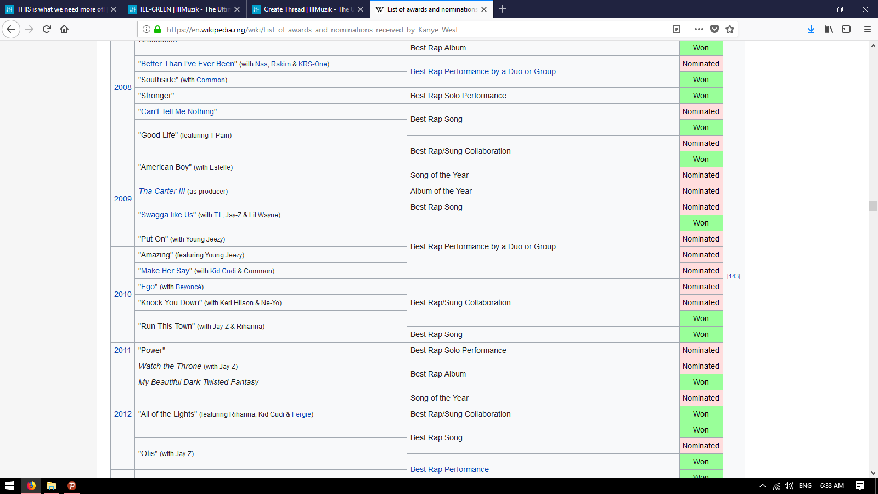This screenshot has height=494, width=878.
Task: Click scrollbar up arrow
Action: coord(873,46)
